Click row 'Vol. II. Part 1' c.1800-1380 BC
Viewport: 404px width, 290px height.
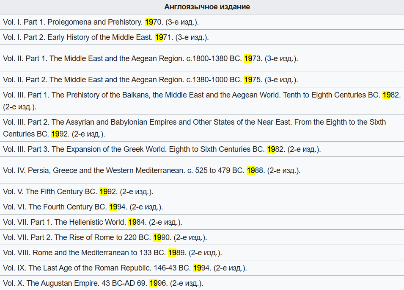point(202,59)
